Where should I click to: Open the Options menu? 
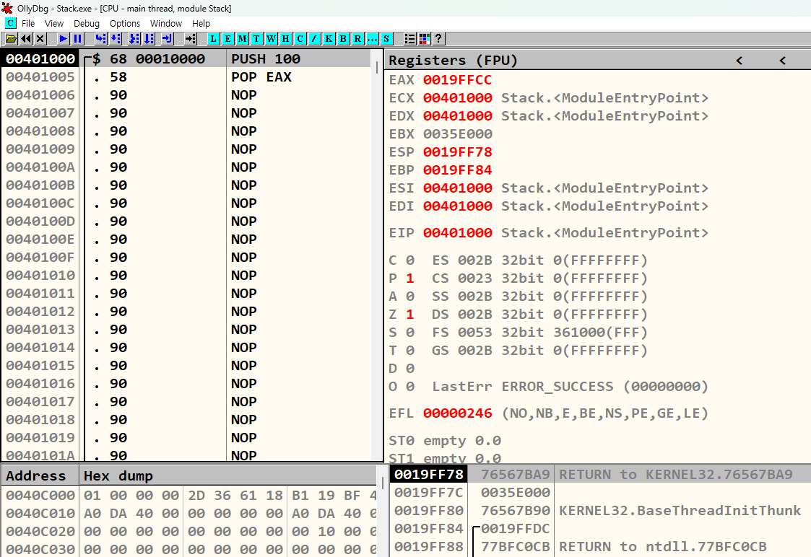pyautogui.click(x=125, y=24)
